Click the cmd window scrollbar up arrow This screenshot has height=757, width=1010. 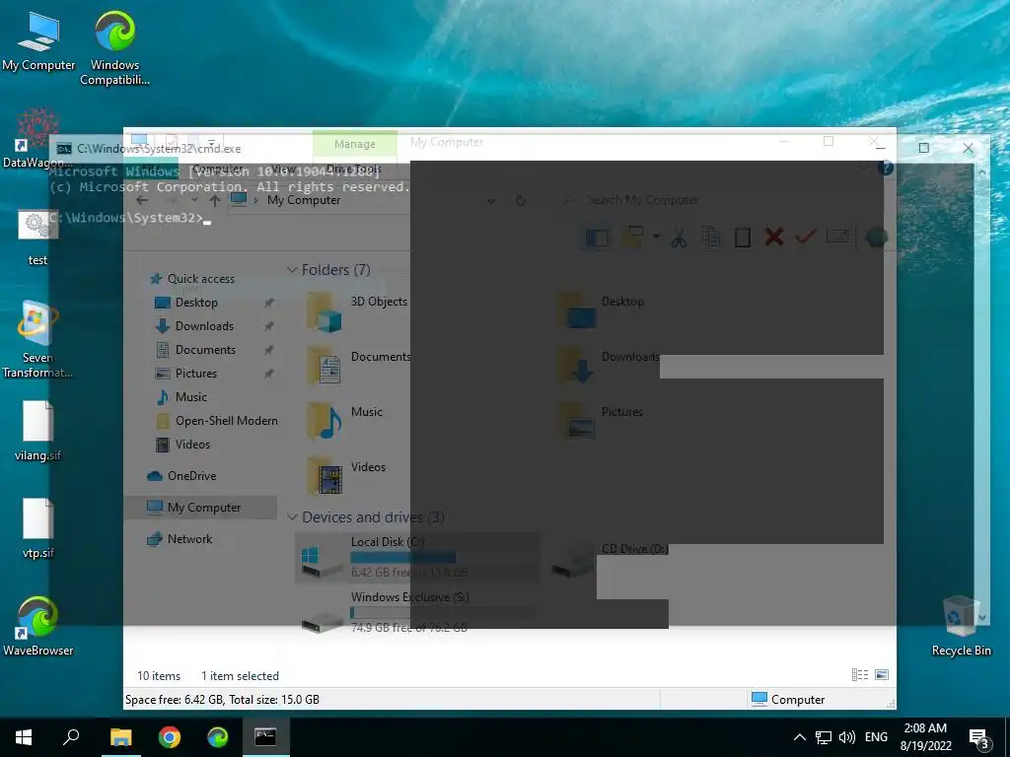[x=981, y=172]
